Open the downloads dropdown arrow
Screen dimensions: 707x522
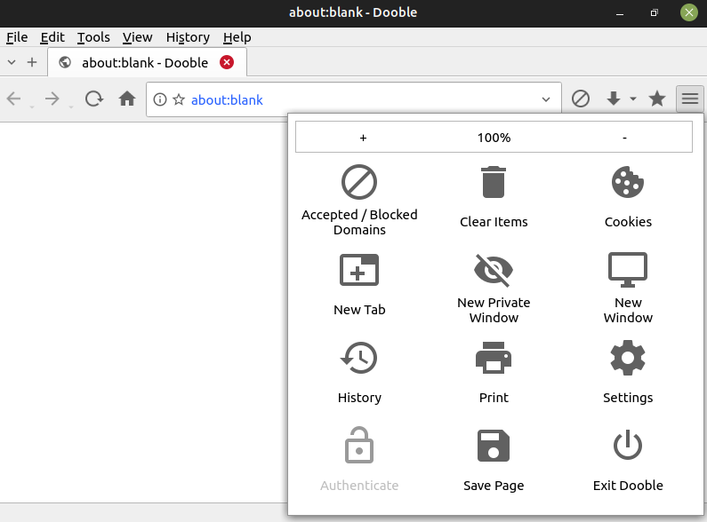[x=633, y=99]
